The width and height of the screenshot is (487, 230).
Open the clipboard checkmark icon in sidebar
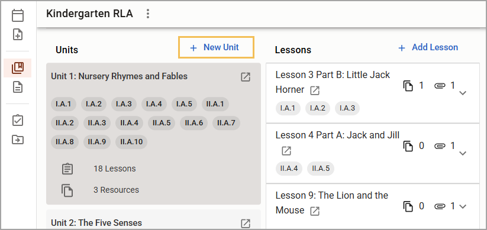(x=18, y=121)
